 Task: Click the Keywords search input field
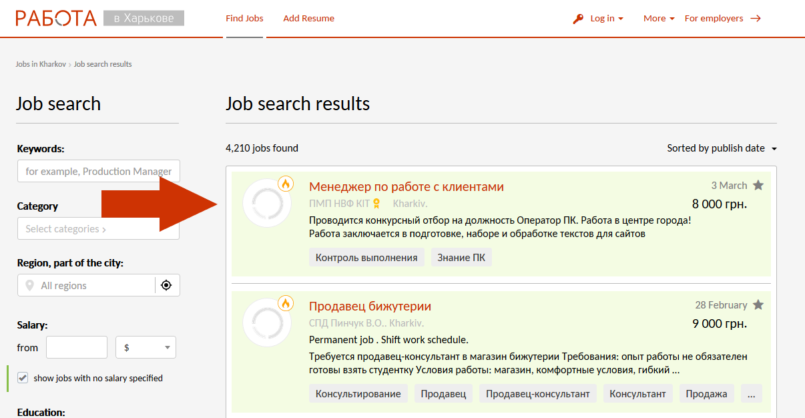tap(98, 172)
